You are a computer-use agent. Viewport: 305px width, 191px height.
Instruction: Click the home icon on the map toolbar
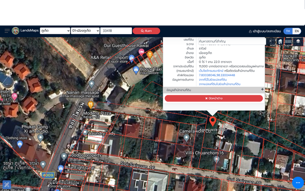tap(280, 41)
